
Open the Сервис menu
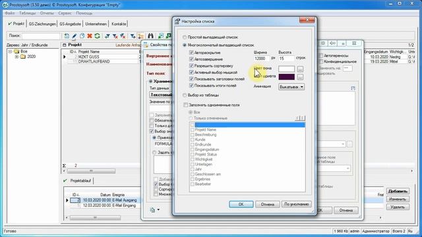[65, 13]
